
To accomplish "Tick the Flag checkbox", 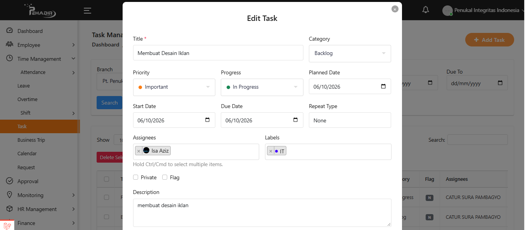I will [x=165, y=177].
